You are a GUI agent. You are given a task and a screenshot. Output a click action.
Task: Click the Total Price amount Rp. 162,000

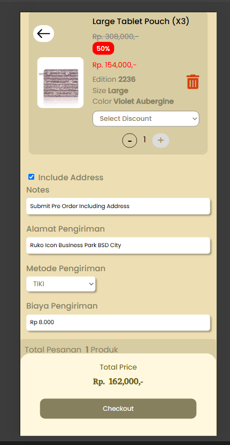(x=118, y=382)
